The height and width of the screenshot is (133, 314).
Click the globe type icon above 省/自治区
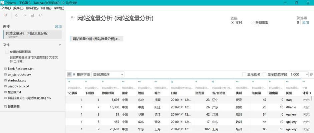[x=213, y=81]
